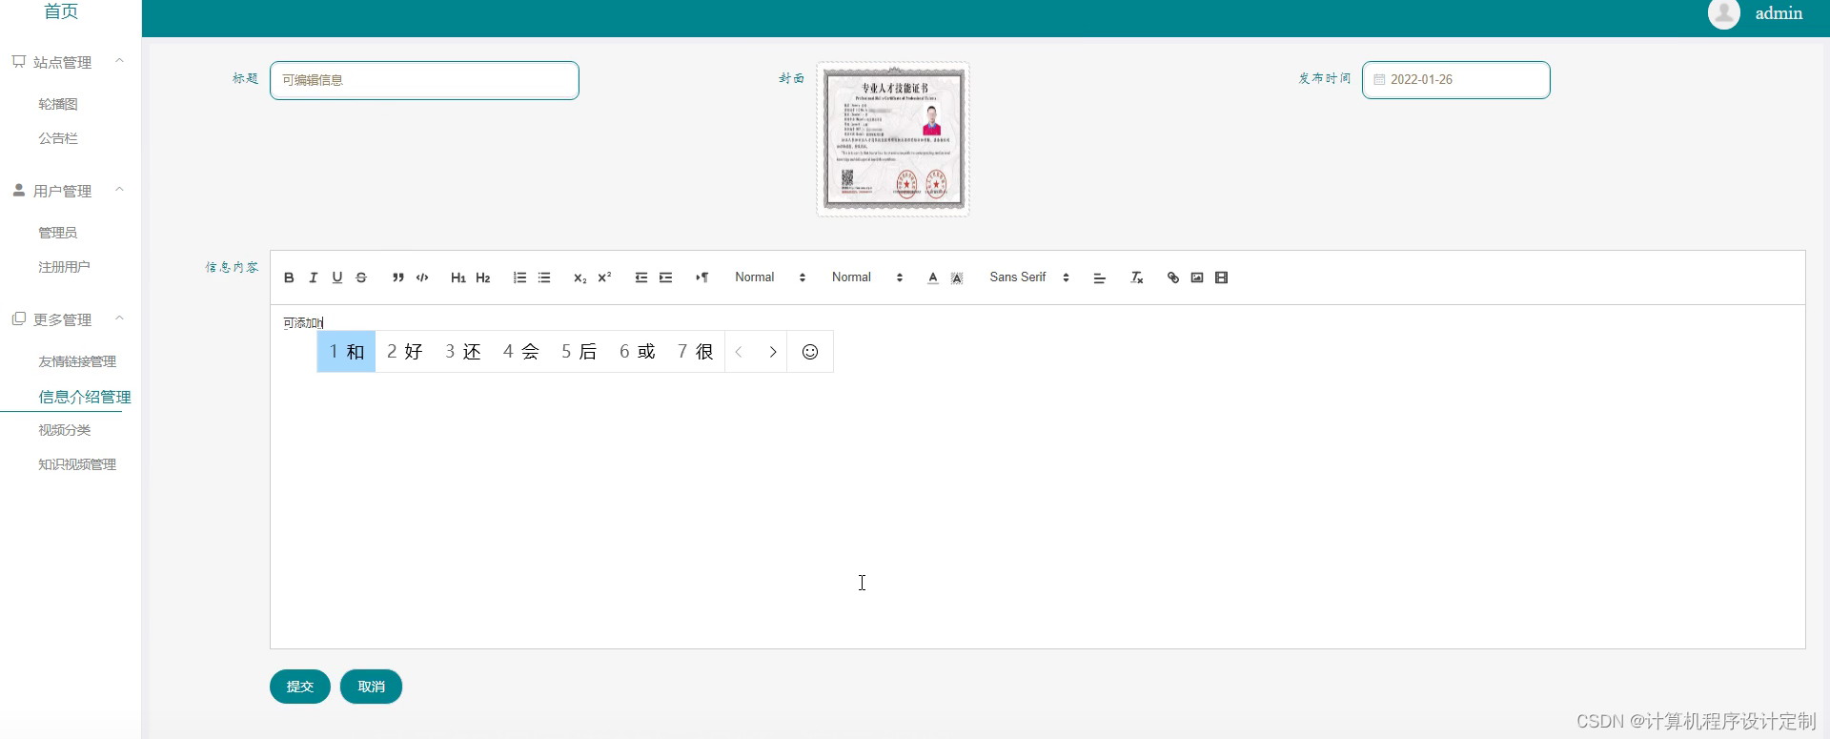The image size is (1830, 739).
Task: Open 视频分类 in sidebar
Action: point(65,430)
